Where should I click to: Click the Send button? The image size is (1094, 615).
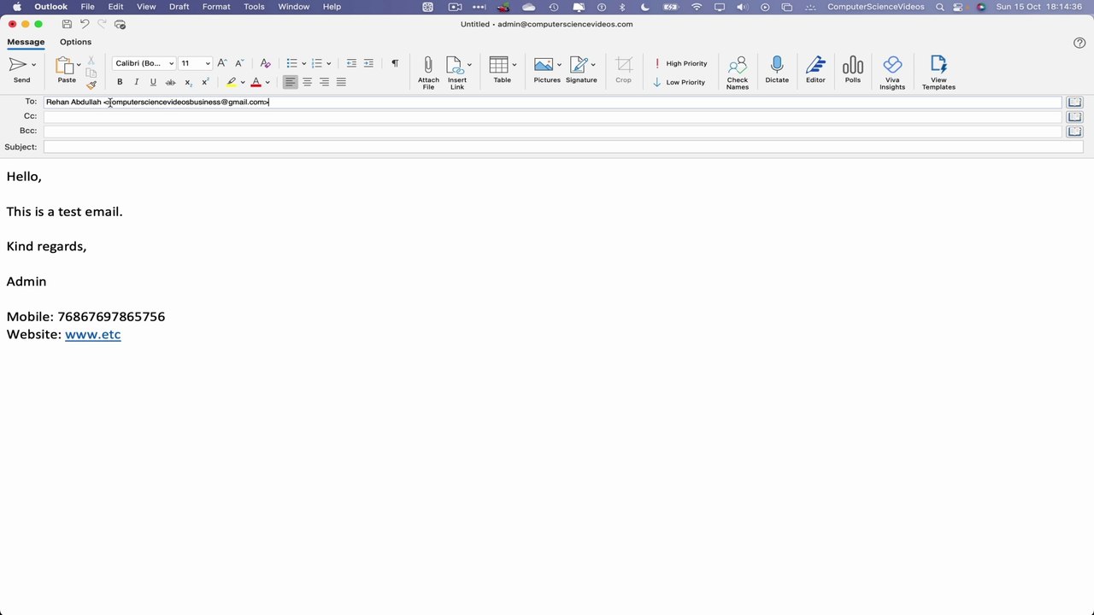point(19,71)
